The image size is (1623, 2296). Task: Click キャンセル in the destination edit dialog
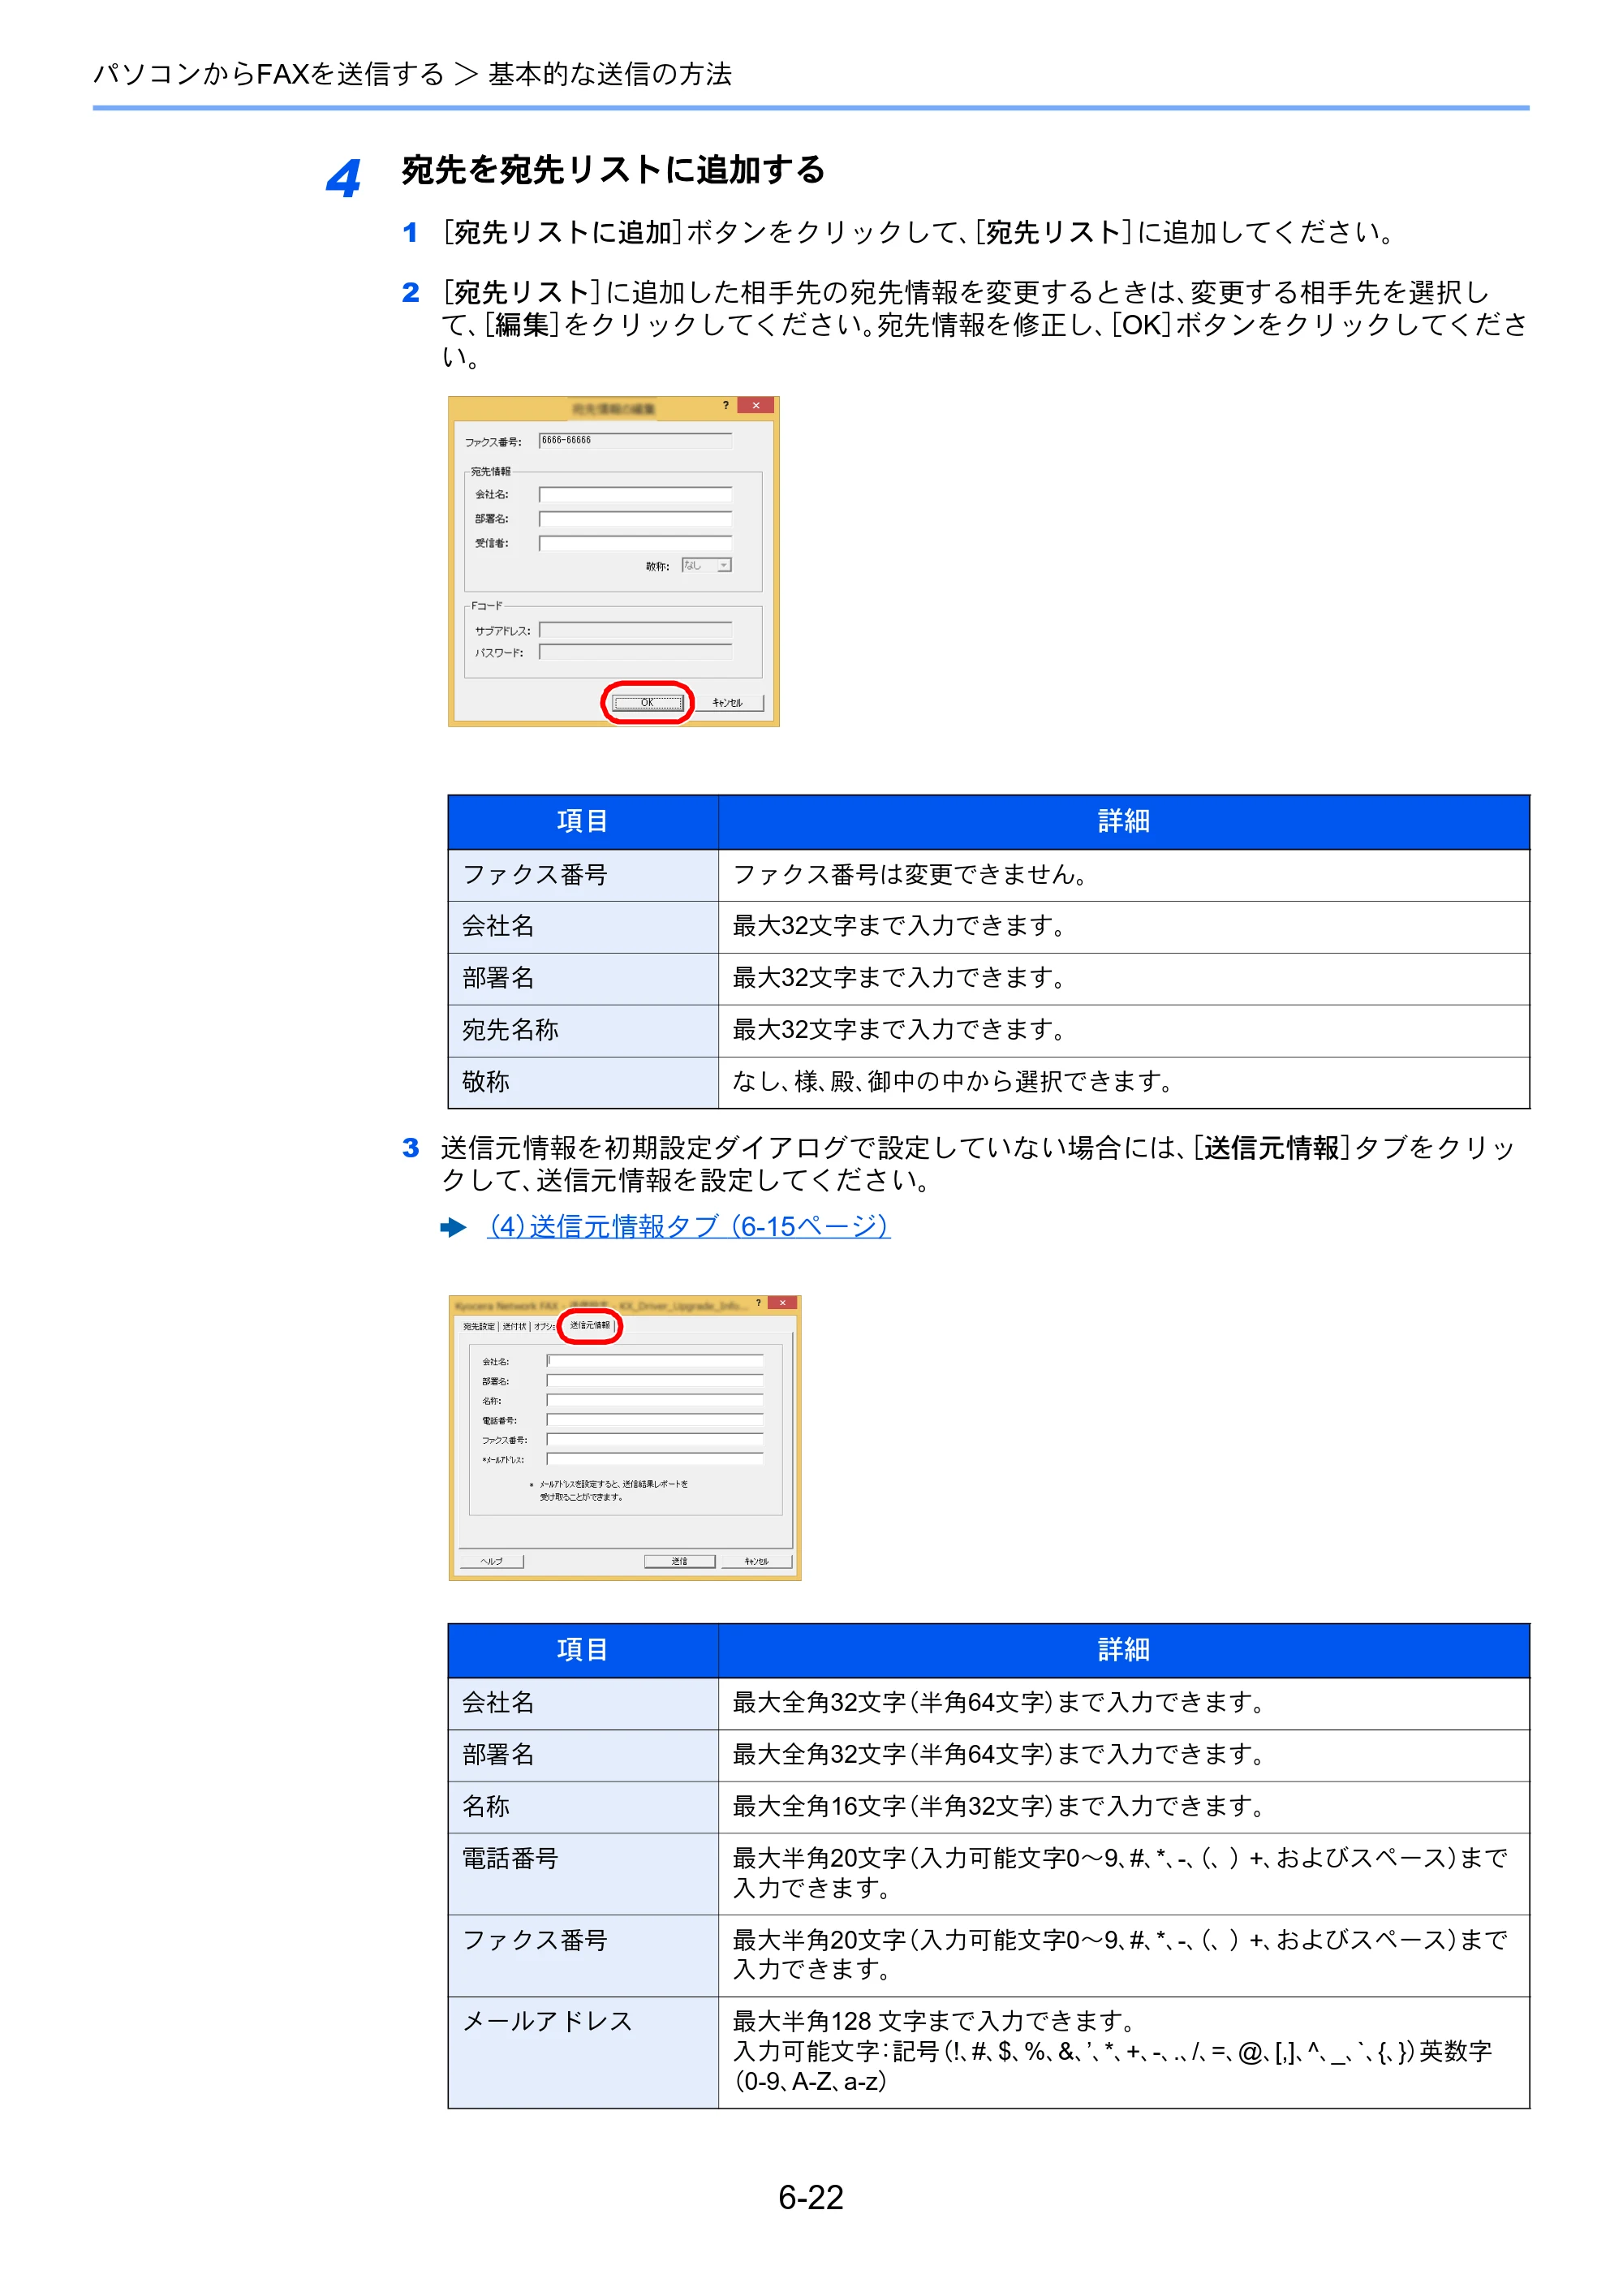[x=728, y=703]
